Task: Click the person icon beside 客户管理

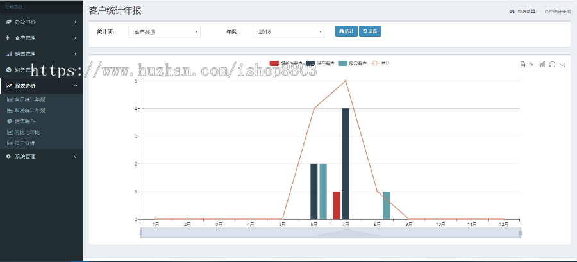Action: tap(8, 38)
